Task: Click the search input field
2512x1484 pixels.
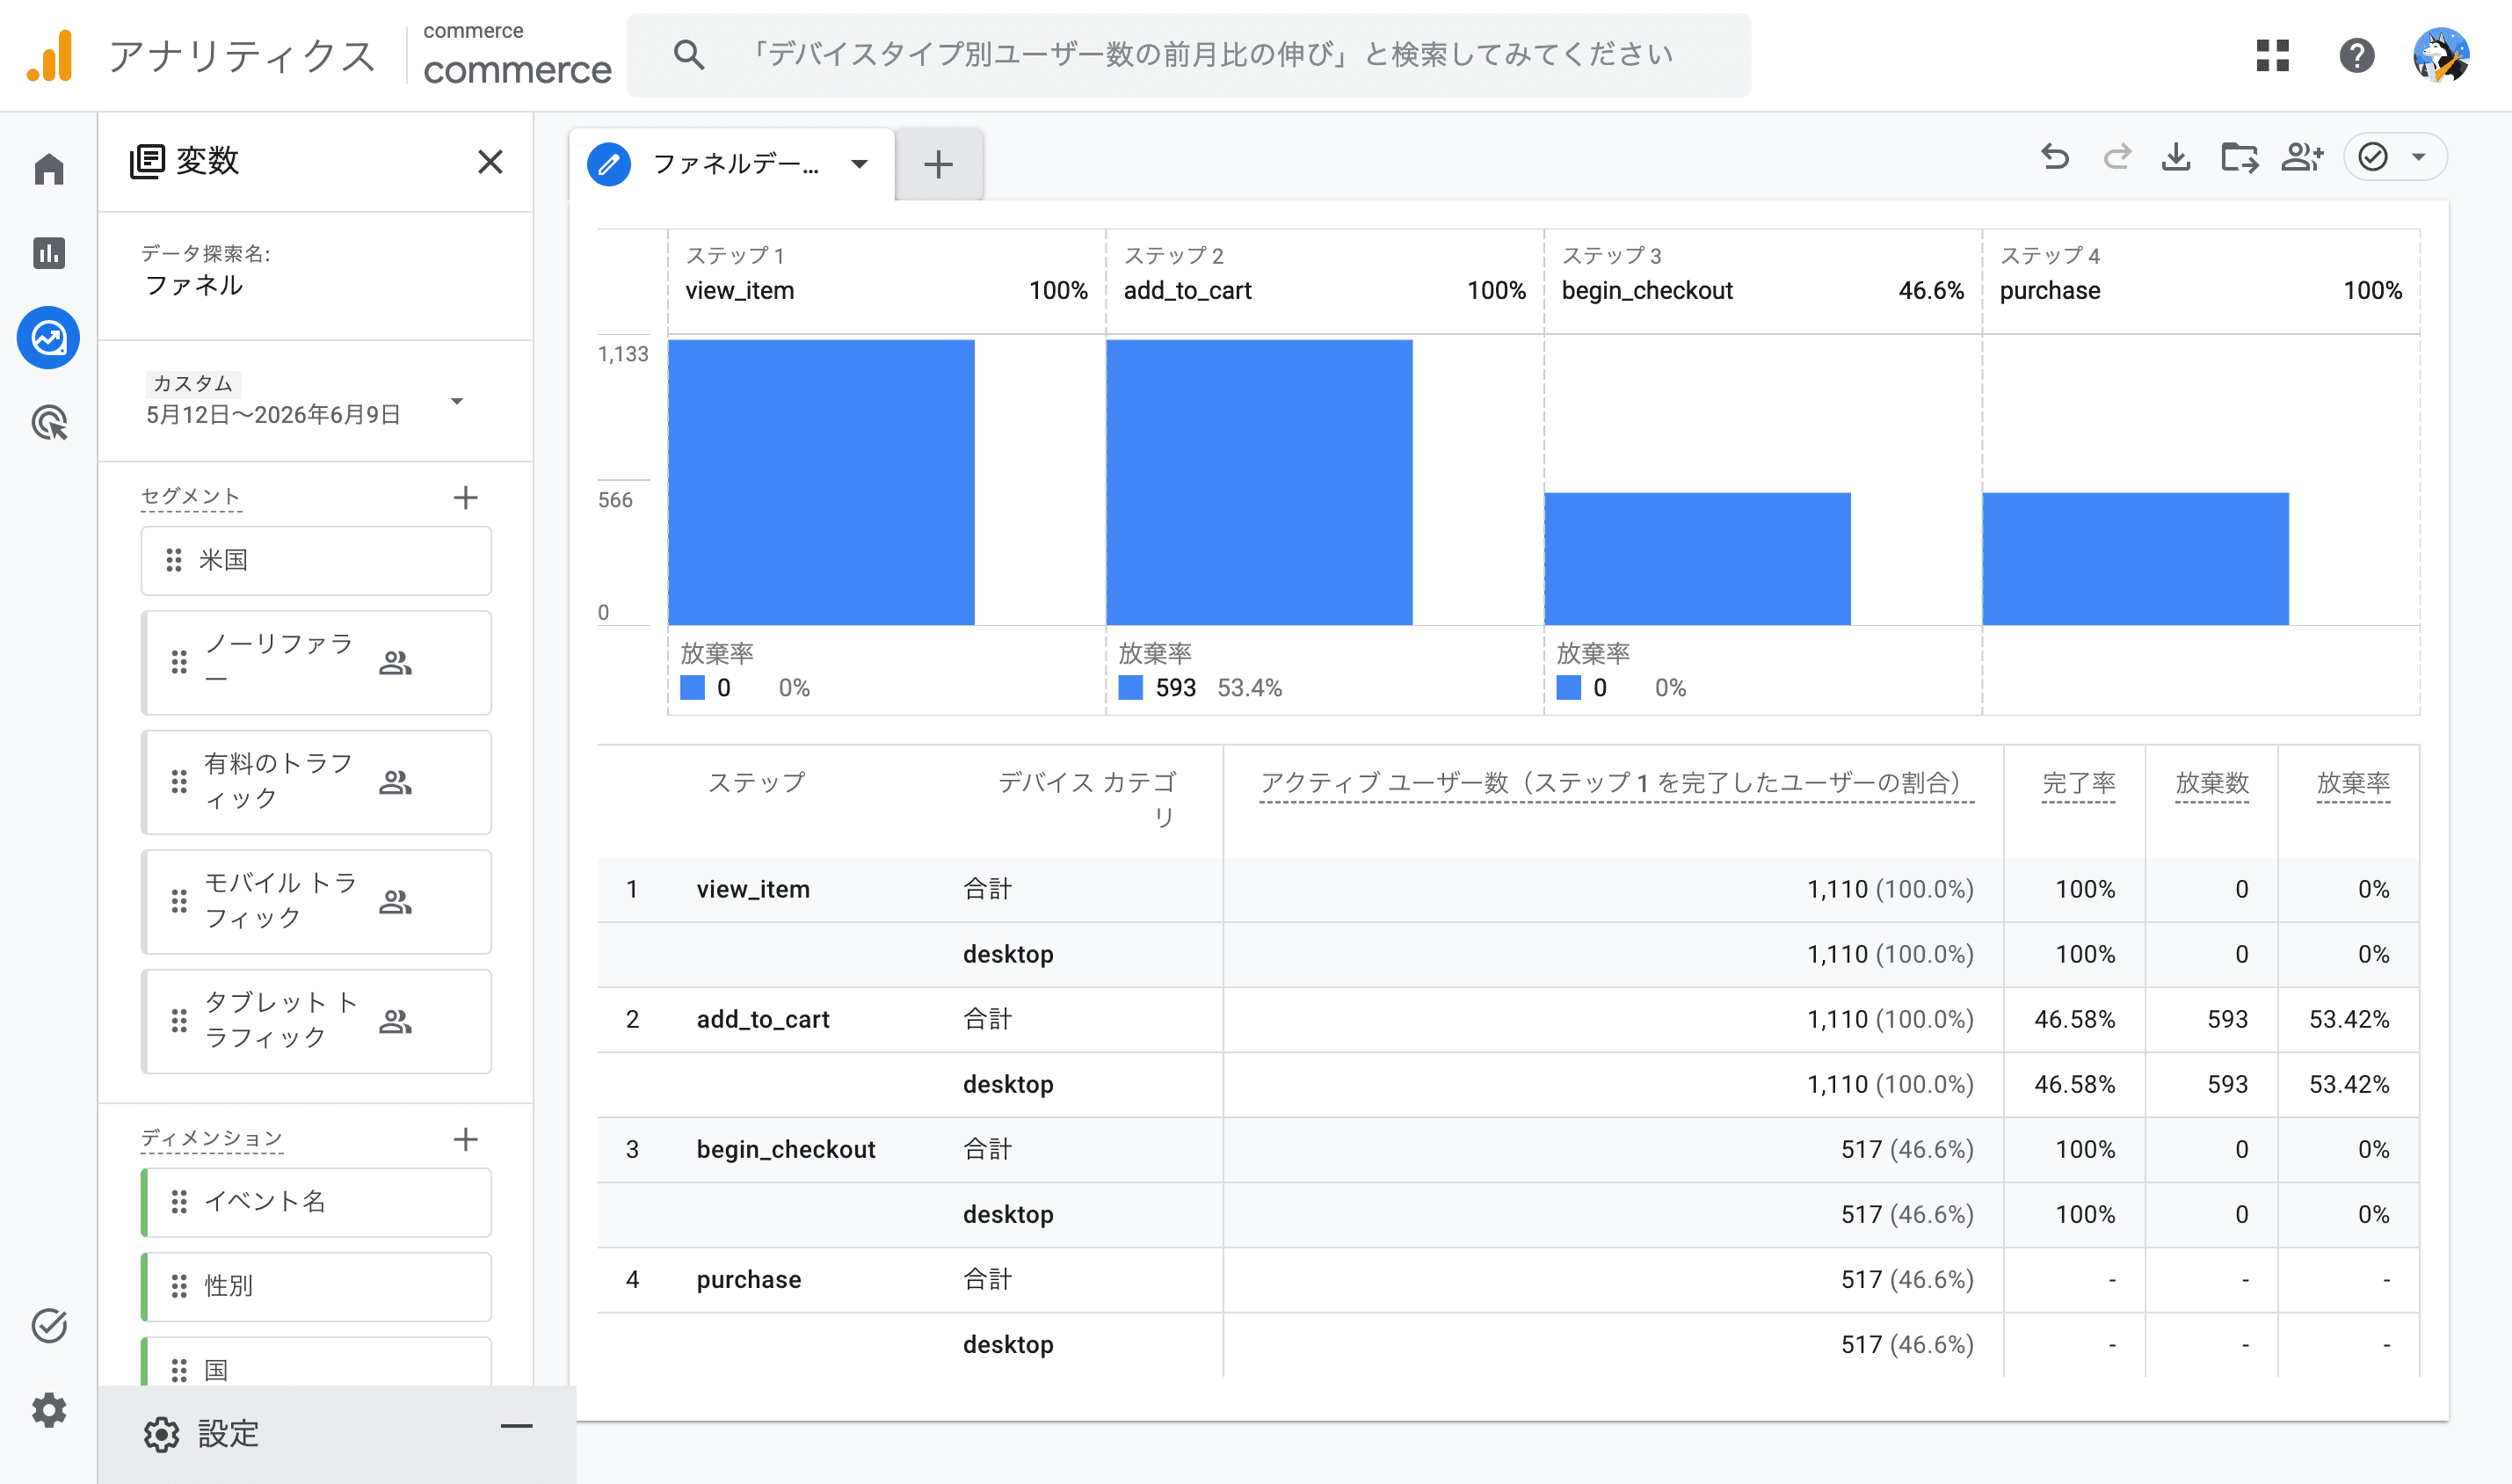Action: [1188, 55]
